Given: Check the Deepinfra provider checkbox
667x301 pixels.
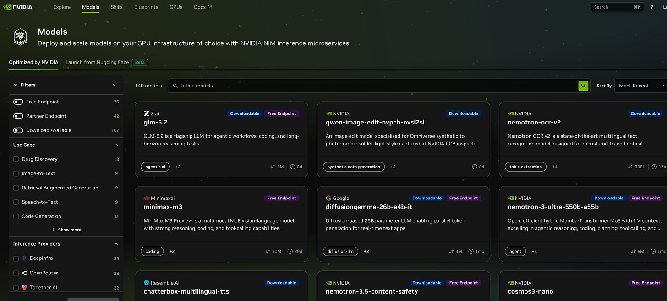Looking at the screenshot, I should [x=16, y=258].
